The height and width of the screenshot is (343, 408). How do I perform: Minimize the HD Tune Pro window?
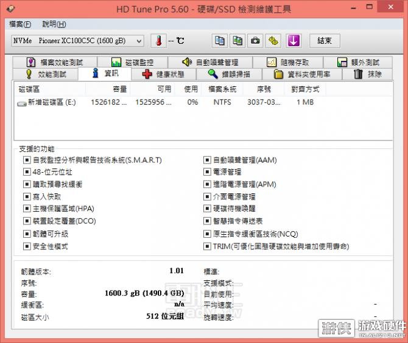coord(353,8)
